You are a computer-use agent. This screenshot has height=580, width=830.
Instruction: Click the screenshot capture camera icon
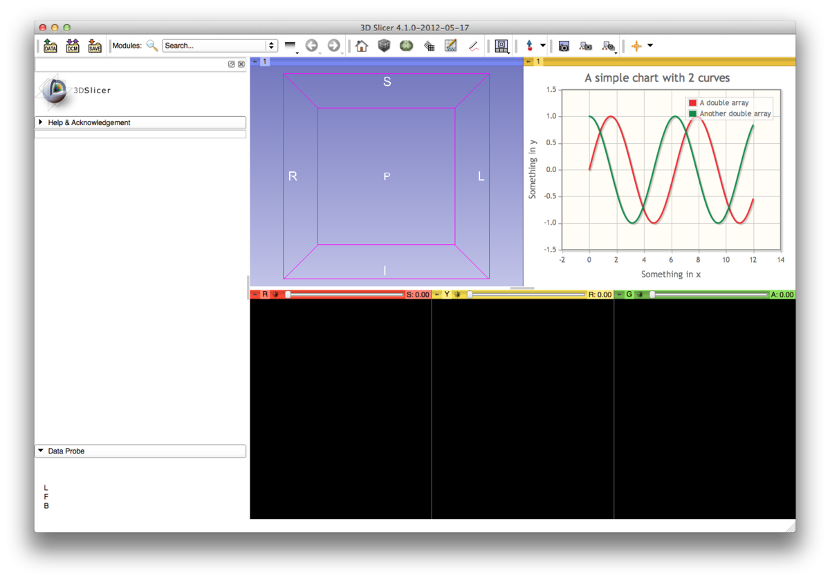(x=564, y=46)
